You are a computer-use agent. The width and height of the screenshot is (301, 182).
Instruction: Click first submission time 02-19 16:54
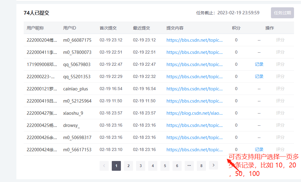coord(111,89)
